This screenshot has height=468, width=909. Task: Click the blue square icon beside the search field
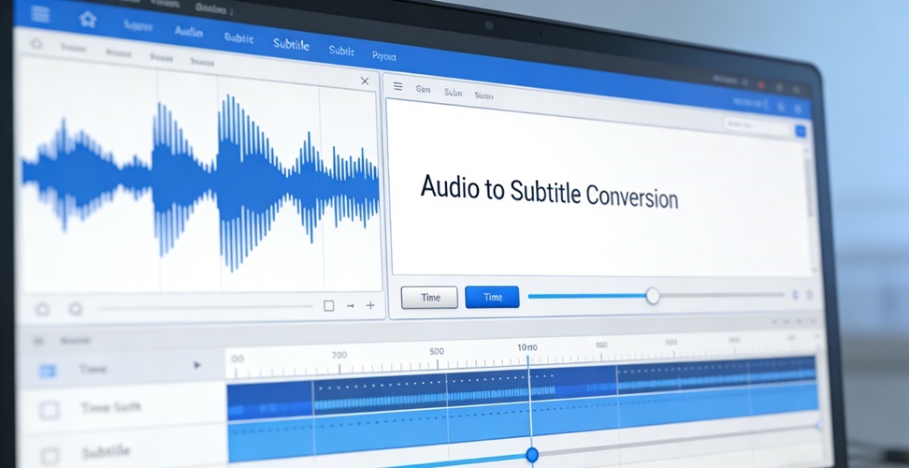coord(801,131)
